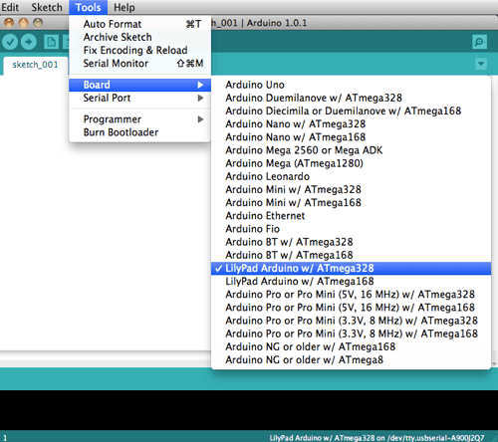Expand the Programmer submenu

[139, 119]
